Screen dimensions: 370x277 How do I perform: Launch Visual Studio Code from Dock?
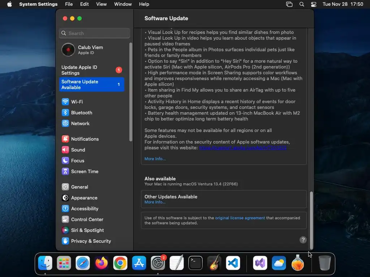coord(233,263)
